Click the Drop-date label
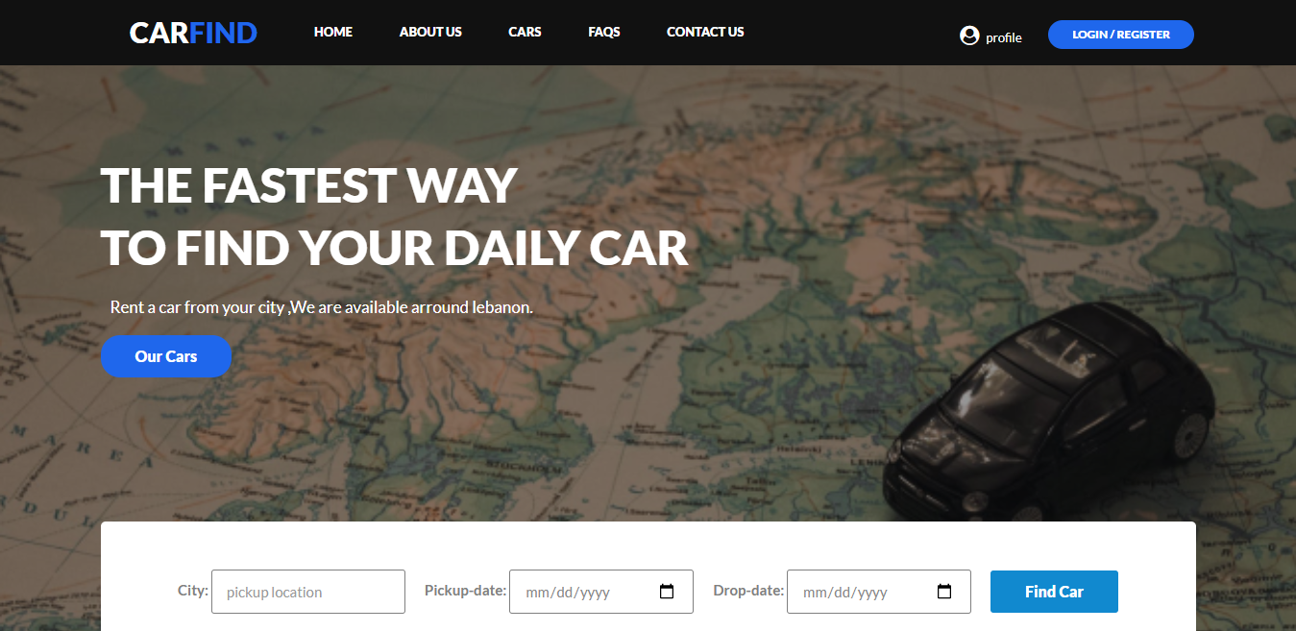The image size is (1296, 631). (x=749, y=591)
